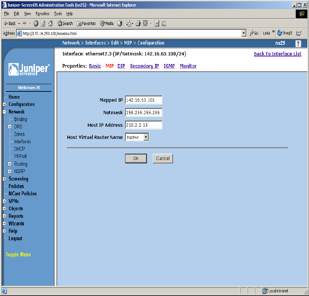Click the Messenger toolbar icon
The height and width of the screenshot is (296, 309).
(x=164, y=24)
